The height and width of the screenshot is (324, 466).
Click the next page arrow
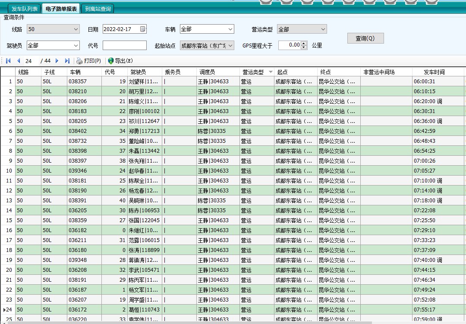point(57,61)
